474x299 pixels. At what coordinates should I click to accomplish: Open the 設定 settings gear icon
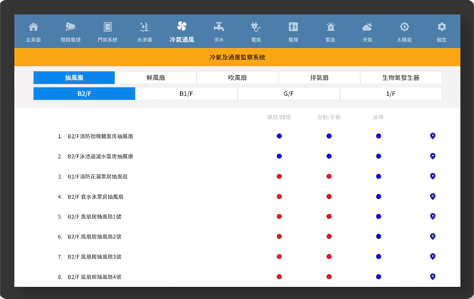441,28
